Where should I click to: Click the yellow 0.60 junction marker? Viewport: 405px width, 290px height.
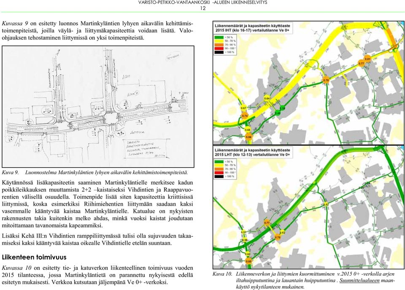point(248,254)
